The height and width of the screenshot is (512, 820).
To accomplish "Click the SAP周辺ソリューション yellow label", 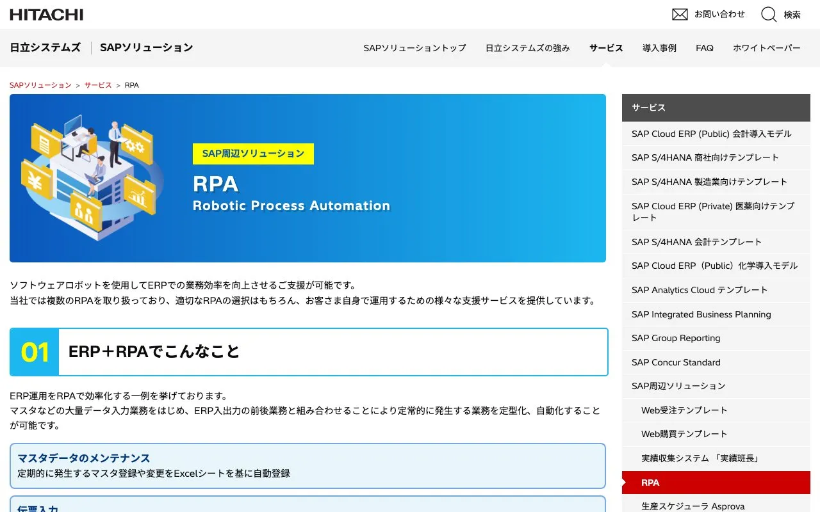I will 253,154.
